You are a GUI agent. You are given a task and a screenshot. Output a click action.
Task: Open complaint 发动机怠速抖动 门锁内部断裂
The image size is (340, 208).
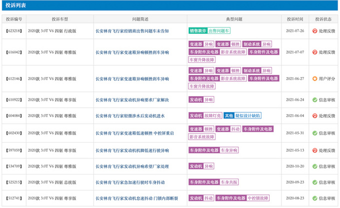pos(136,198)
